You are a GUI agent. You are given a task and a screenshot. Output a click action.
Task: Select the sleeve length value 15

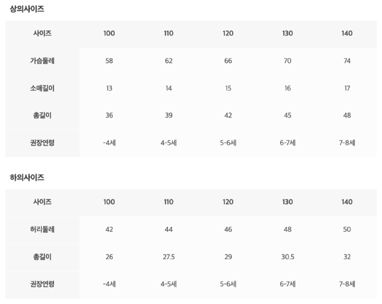tap(228, 88)
